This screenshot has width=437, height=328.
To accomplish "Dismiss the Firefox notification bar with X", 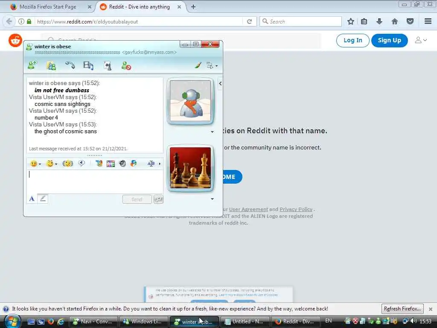I will click(430, 309).
